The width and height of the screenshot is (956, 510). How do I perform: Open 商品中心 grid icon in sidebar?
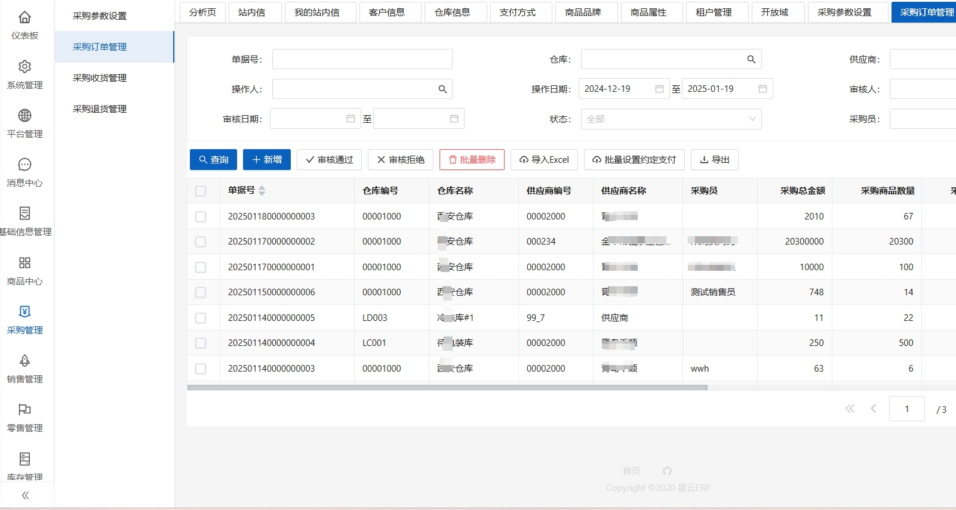coord(24,263)
